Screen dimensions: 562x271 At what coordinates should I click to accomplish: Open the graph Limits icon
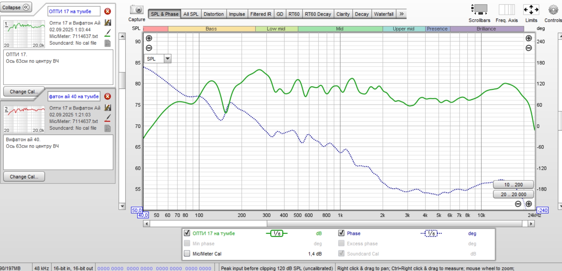click(x=531, y=9)
